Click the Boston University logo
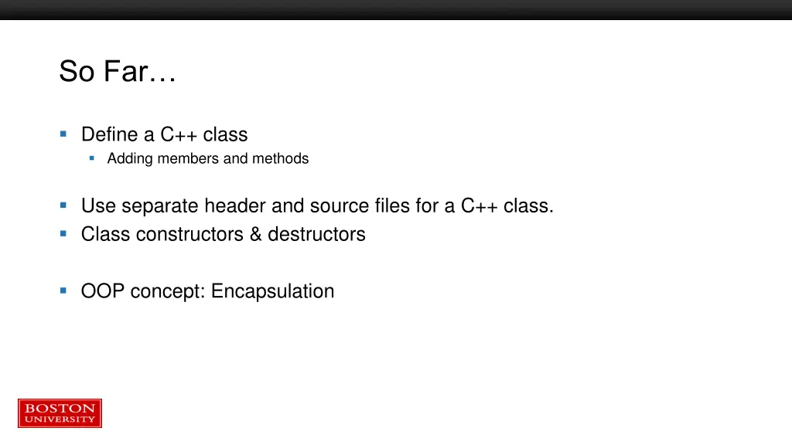The image size is (792, 445). [60, 413]
